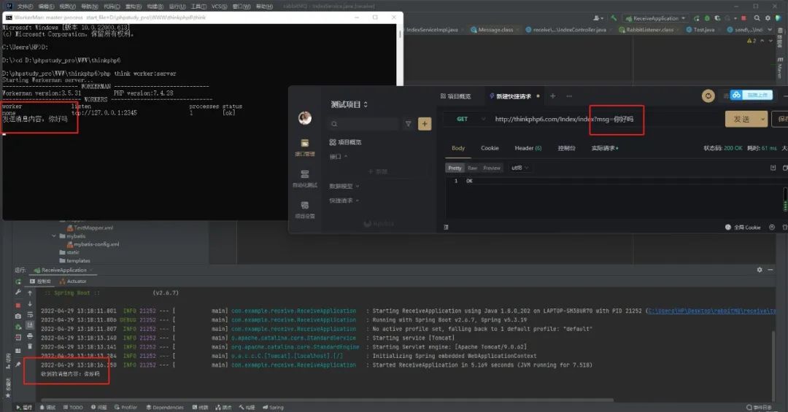Image resolution: width=788 pixels, height=412 pixels.
Task: Choose the Raw view mode
Action: [x=472, y=168]
